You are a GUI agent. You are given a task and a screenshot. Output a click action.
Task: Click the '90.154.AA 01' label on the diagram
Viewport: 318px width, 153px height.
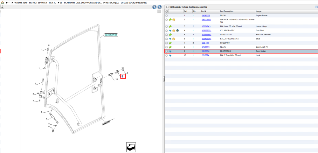(111, 35)
